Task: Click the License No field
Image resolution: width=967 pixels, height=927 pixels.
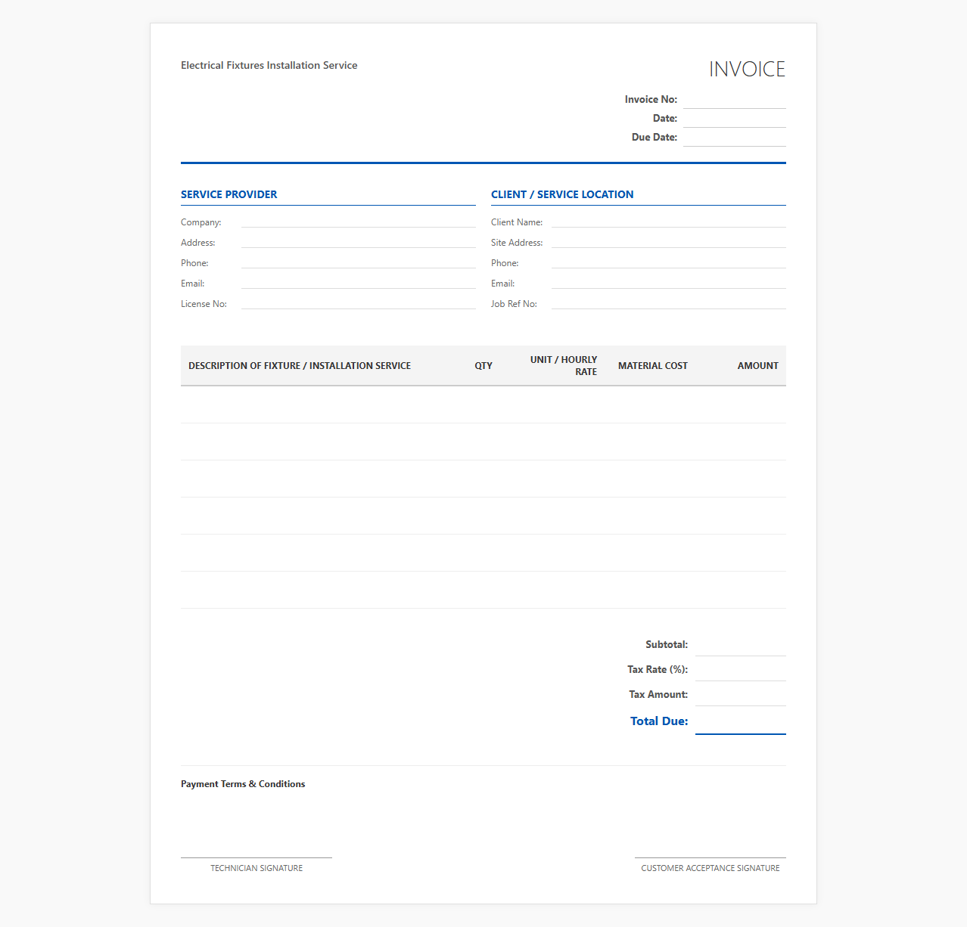Action: (358, 304)
